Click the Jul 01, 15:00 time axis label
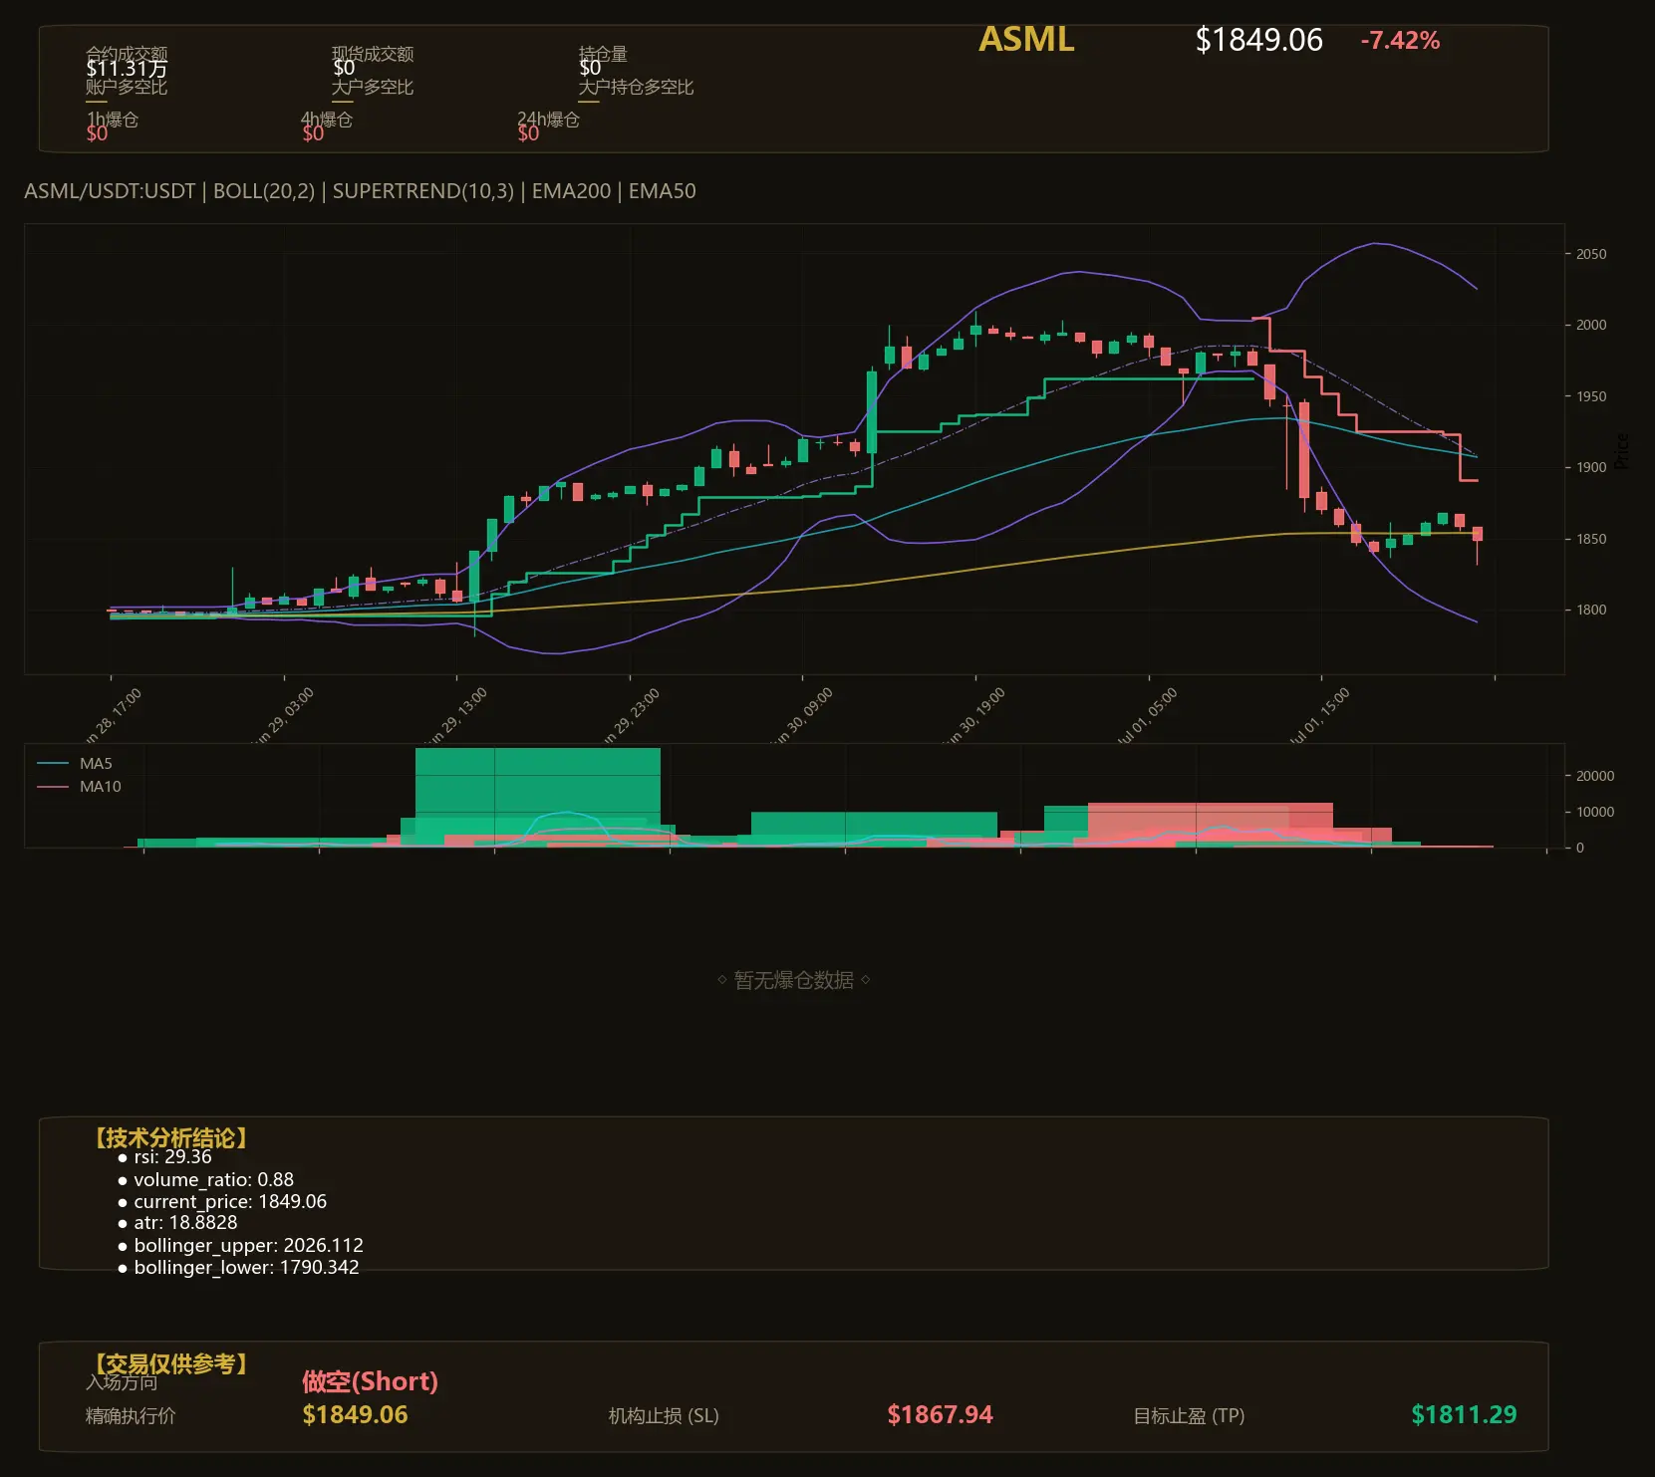This screenshot has width=1655, height=1477. [1319, 715]
